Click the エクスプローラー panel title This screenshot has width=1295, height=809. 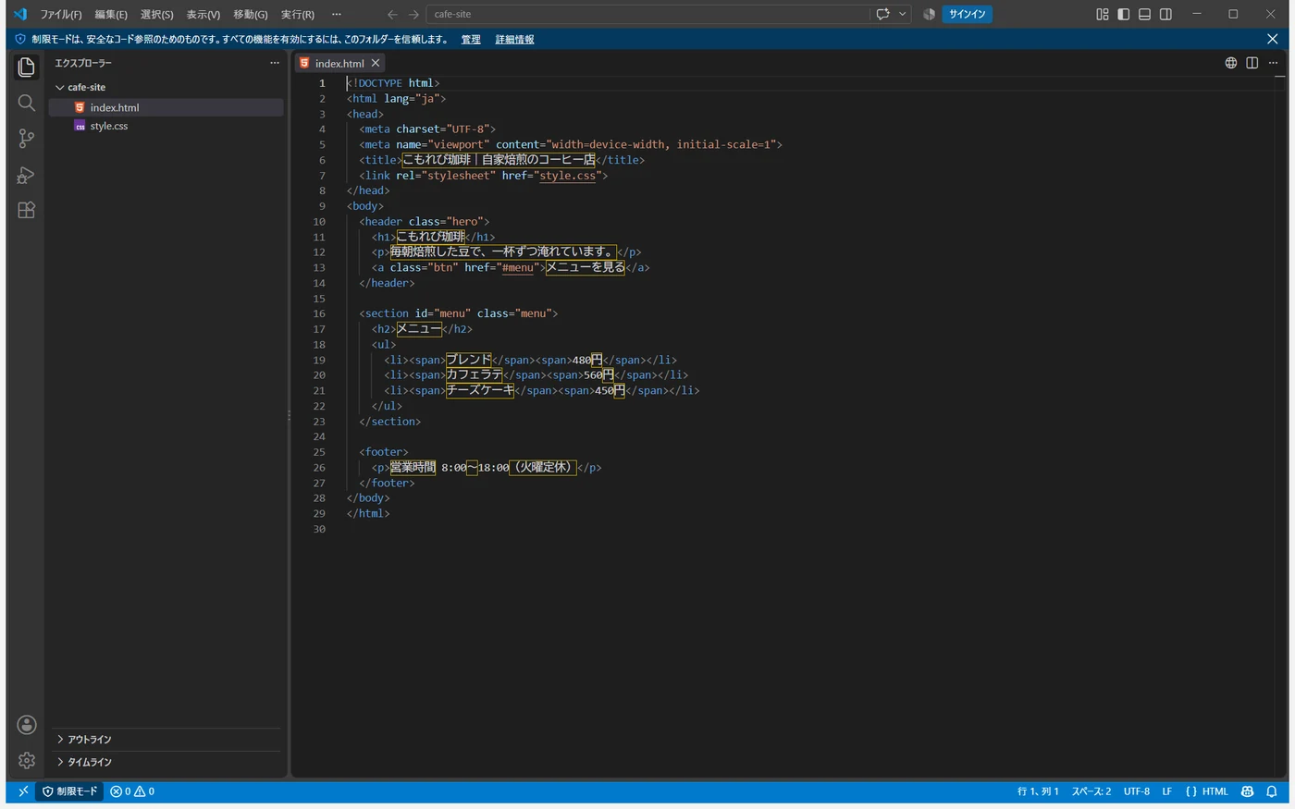83,63
